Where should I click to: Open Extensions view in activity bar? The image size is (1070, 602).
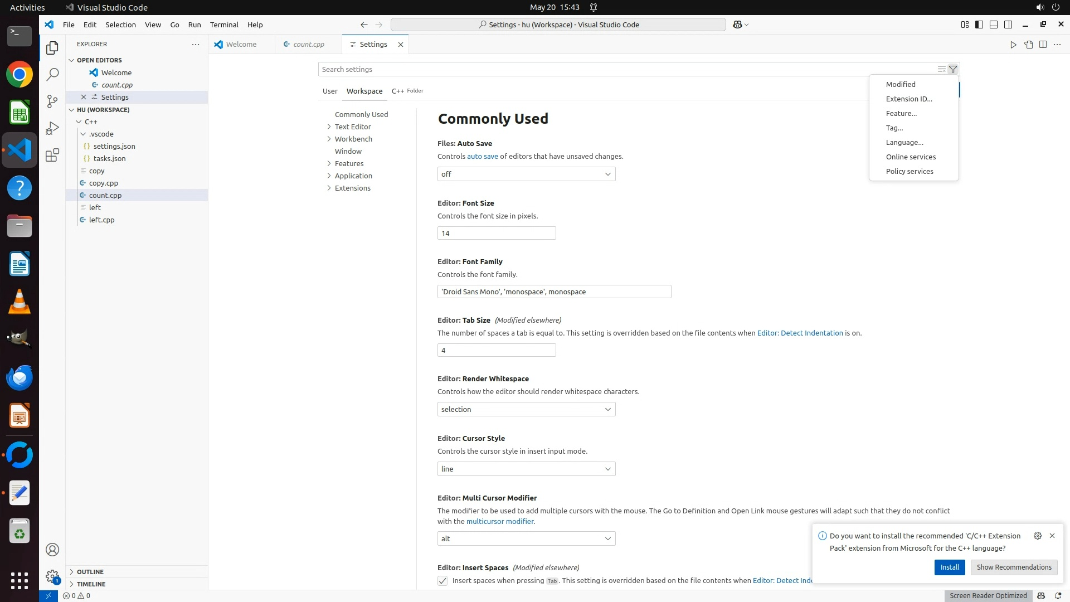tap(52, 155)
